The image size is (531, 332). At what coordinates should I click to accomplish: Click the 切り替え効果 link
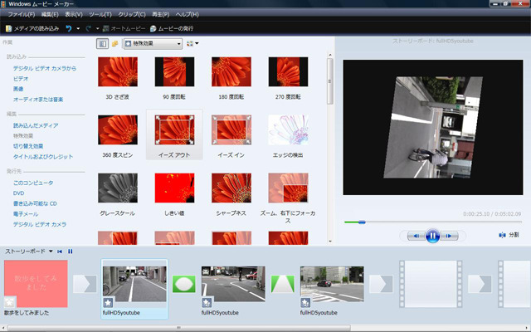coord(28,146)
